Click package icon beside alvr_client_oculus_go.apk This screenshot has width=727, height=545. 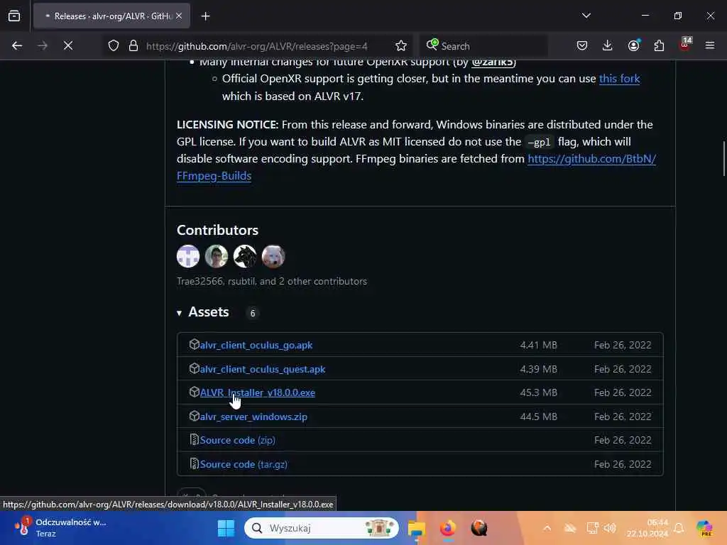pos(195,344)
